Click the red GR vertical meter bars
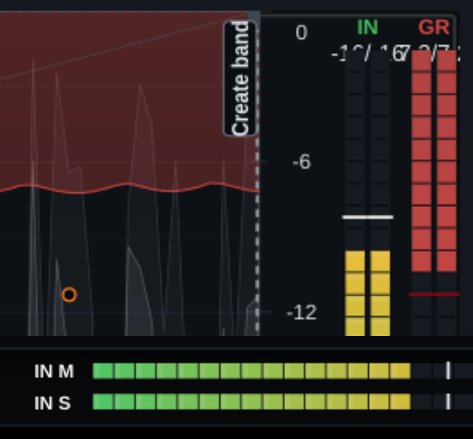 pyautogui.click(x=434, y=161)
